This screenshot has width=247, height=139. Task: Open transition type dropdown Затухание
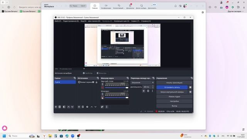coord(142,83)
